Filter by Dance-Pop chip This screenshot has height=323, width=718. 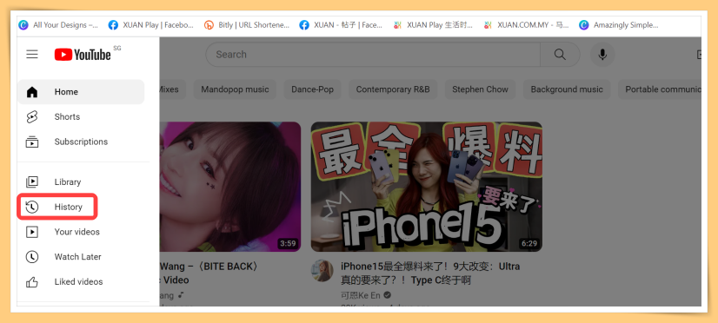(x=313, y=89)
